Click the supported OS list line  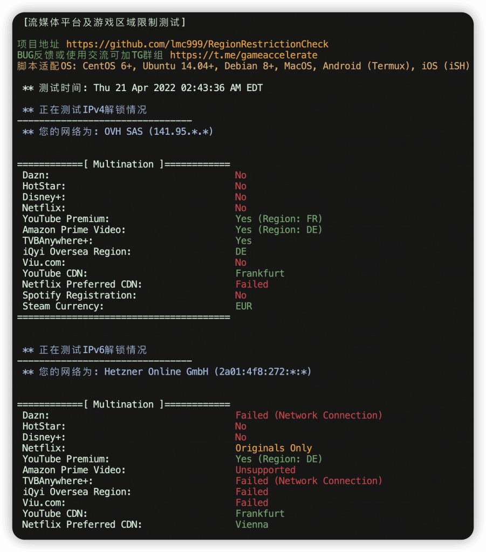243,66
